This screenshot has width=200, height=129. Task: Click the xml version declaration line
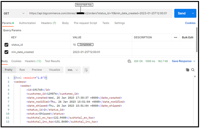tap(30, 78)
